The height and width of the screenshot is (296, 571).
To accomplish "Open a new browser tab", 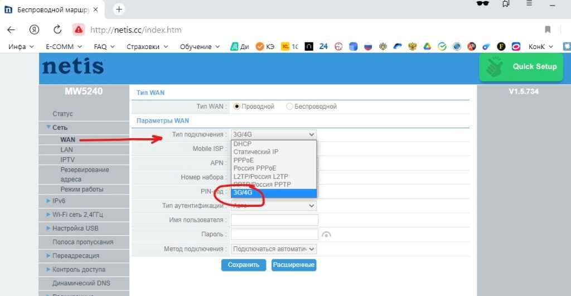I will (x=119, y=9).
